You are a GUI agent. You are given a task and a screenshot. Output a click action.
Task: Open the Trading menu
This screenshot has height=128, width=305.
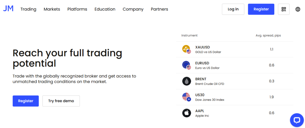point(28,9)
